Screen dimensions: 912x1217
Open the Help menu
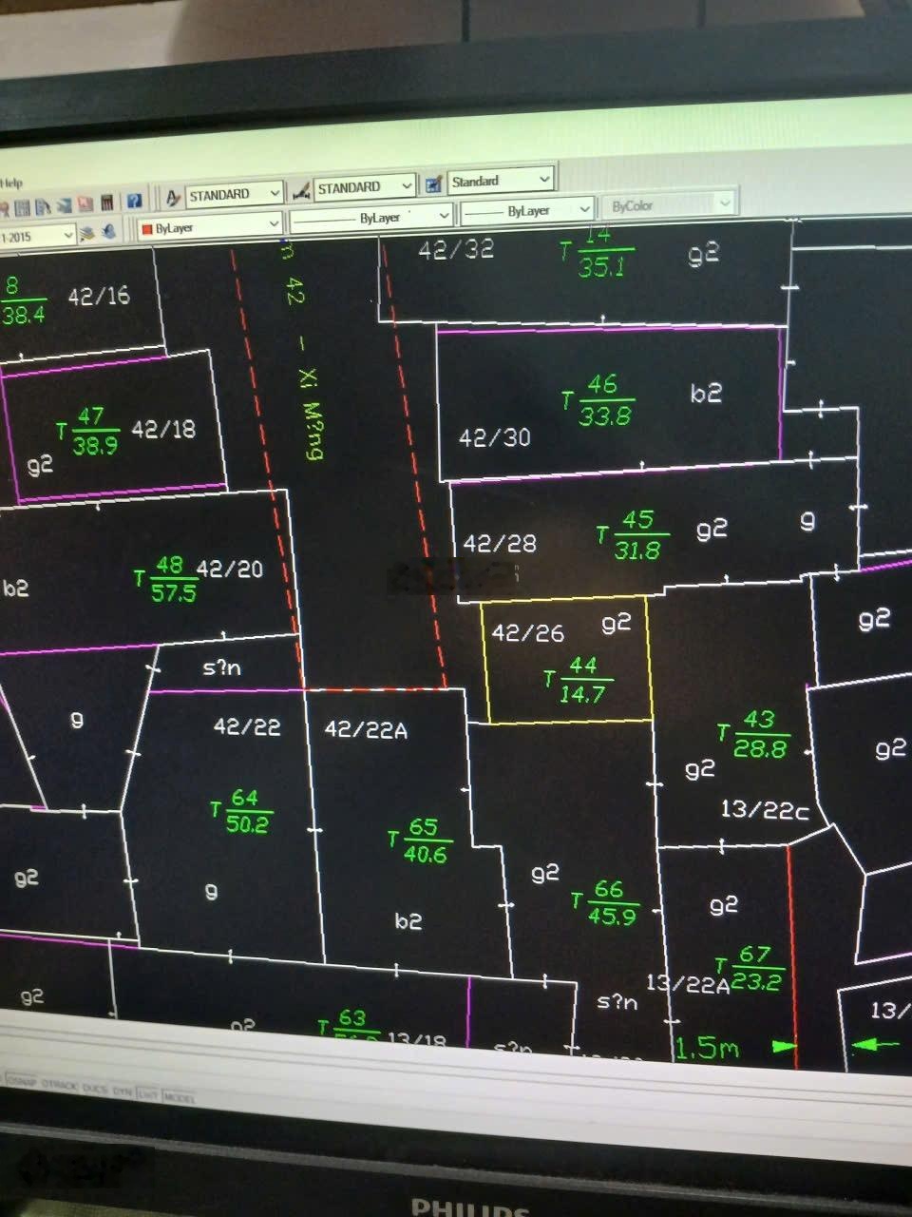[11, 182]
